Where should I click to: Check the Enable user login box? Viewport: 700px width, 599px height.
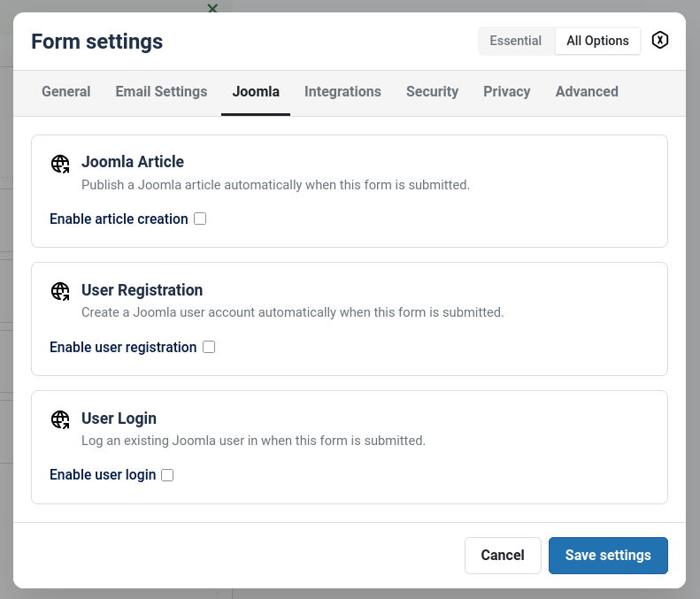click(x=167, y=475)
